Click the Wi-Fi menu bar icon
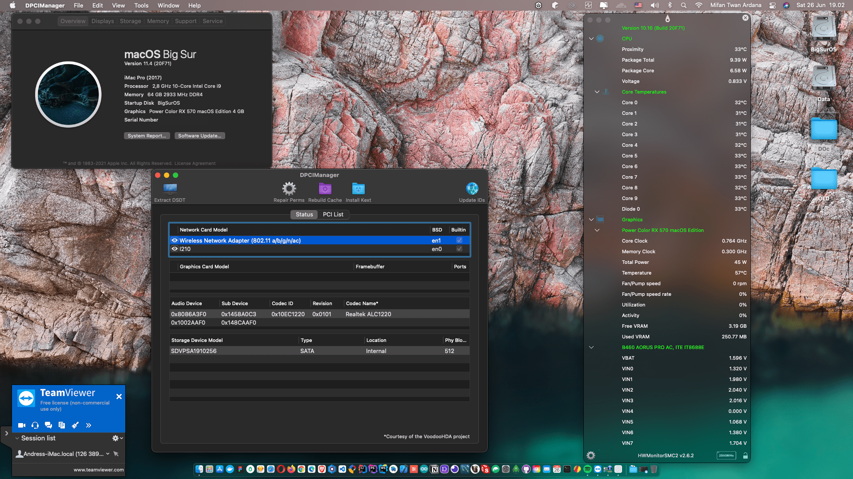This screenshot has width=853, height=479. point(699,5)
